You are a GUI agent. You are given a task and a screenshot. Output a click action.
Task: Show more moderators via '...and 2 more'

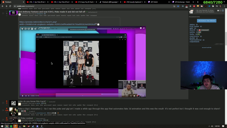[x=219, y=44]
